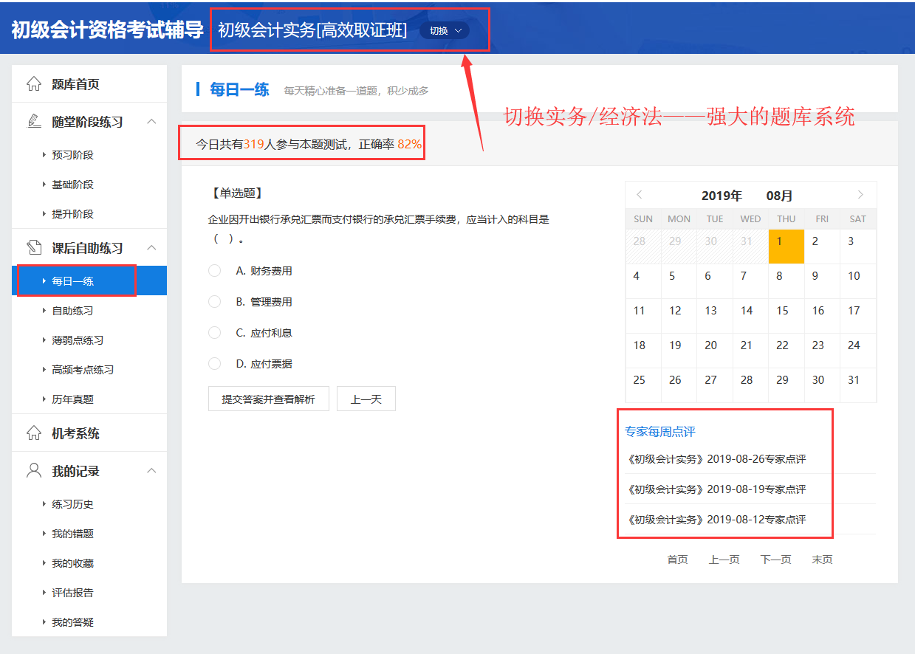Image resolution: width=915 pixels, height=654 pixels.
Task: Open the 2019-08-26 专家点评 link
Action: pyautogui.click(x=716, y=459)
